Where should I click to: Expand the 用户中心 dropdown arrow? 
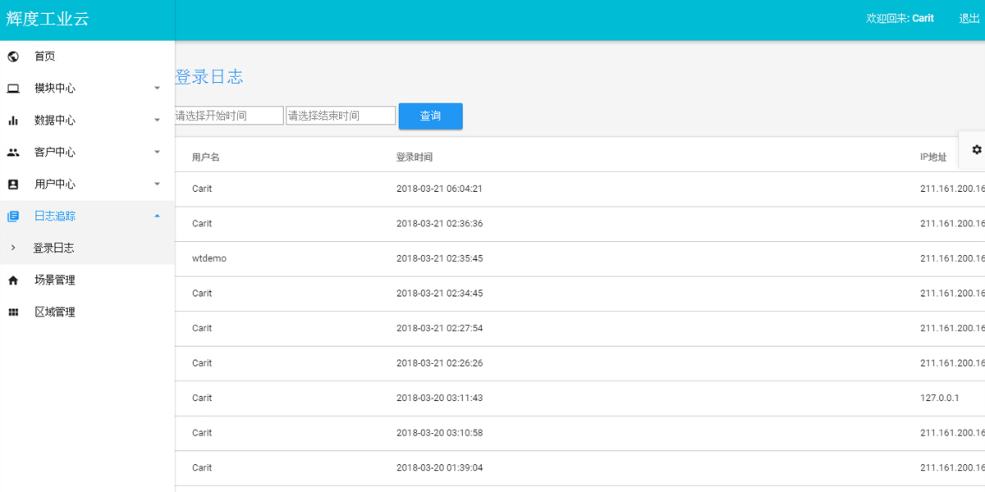click(158, 184)
